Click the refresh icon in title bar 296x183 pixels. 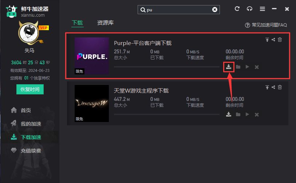coord(237,9)
